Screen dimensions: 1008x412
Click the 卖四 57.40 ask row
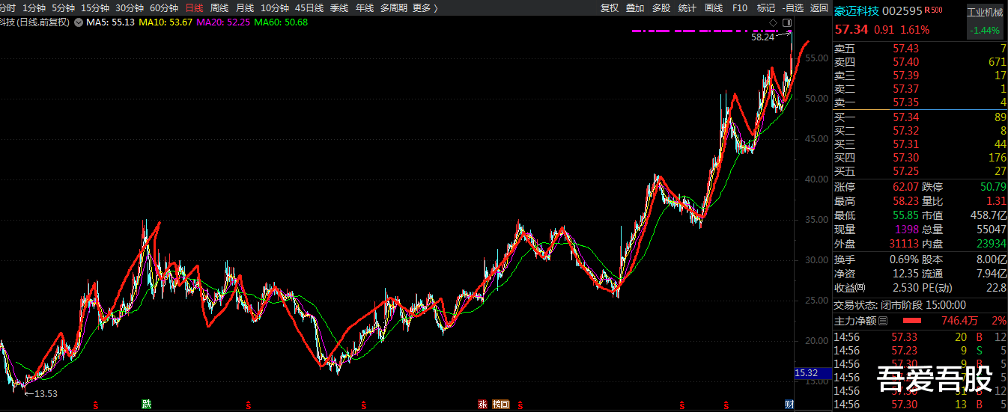tap(920, 62)
